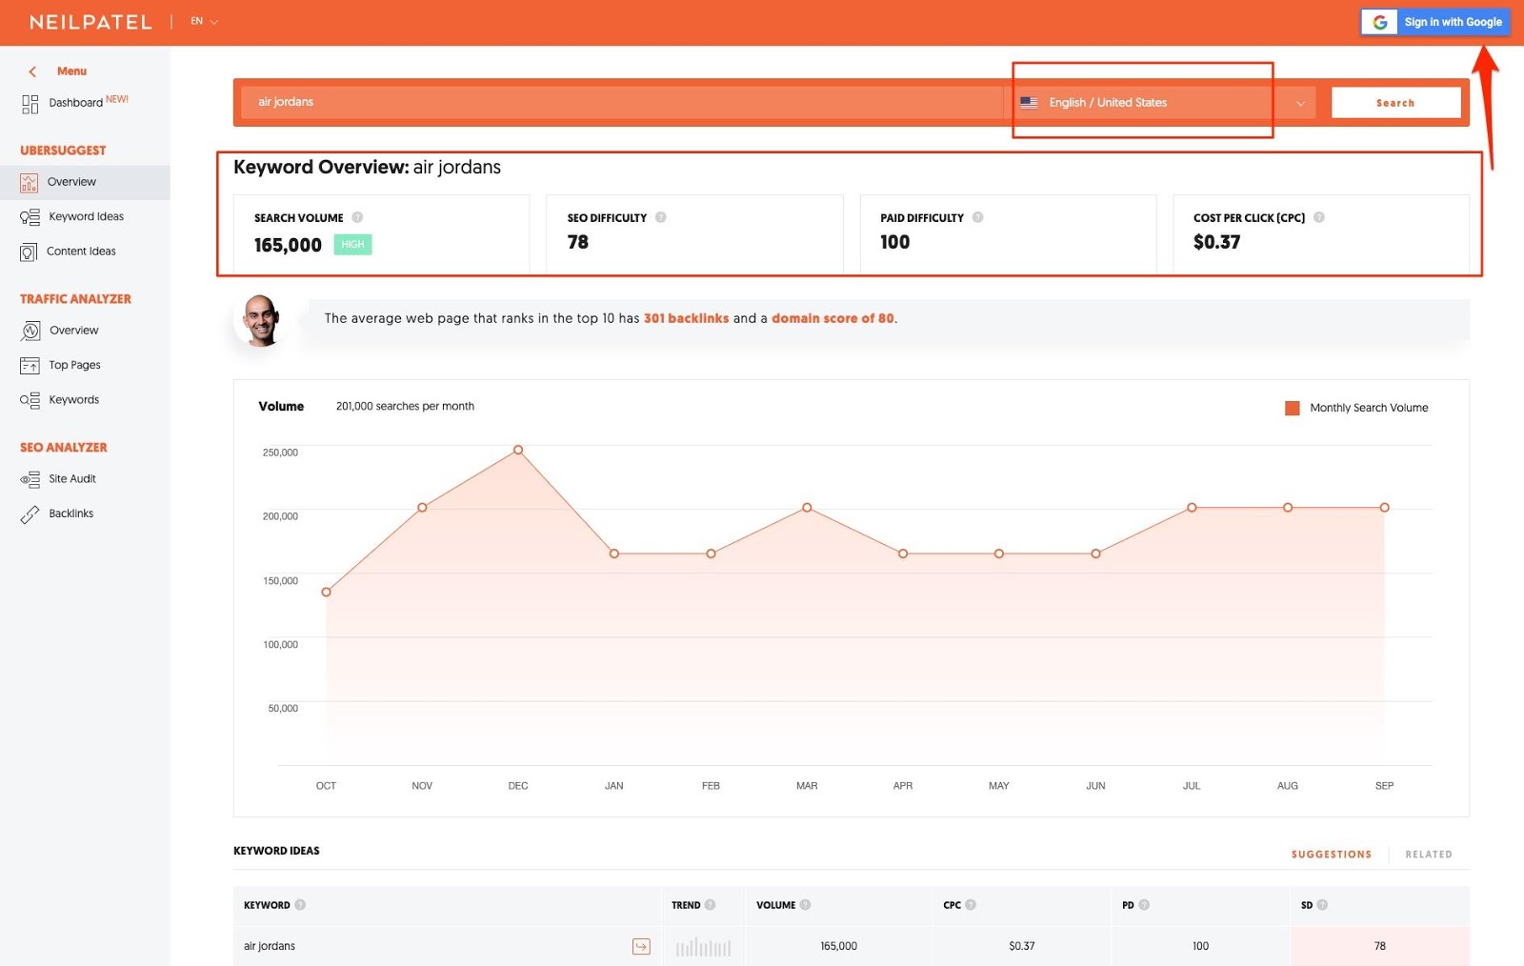Click the NEILPATEL logo
The width and height of the screenshot is (1524, 966).
pyautogui.click(x=90, y=22)
